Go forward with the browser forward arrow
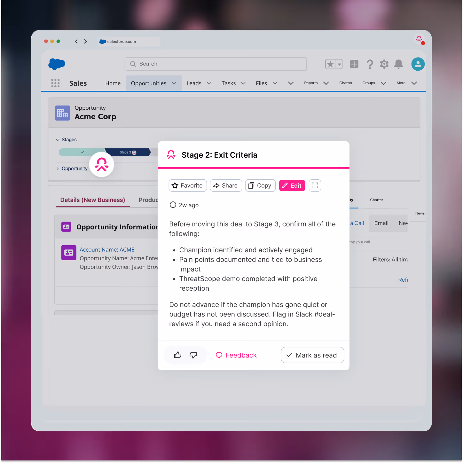This screenshot has width=463, height=463. [x=85, y=41]
